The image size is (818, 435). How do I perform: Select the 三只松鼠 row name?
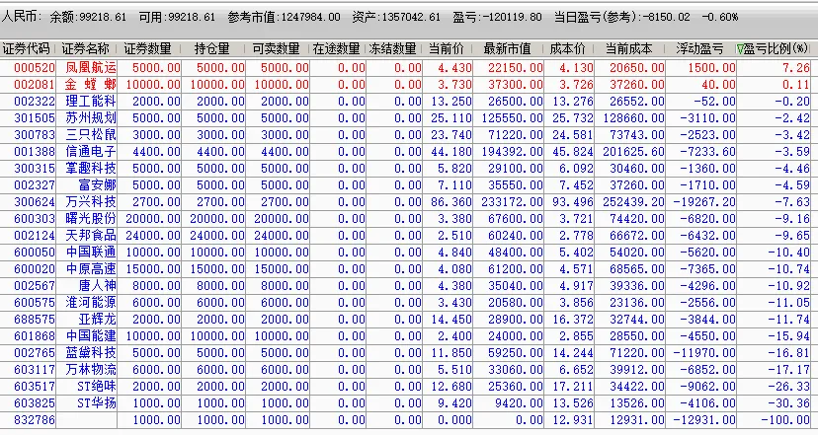point(91,135)
